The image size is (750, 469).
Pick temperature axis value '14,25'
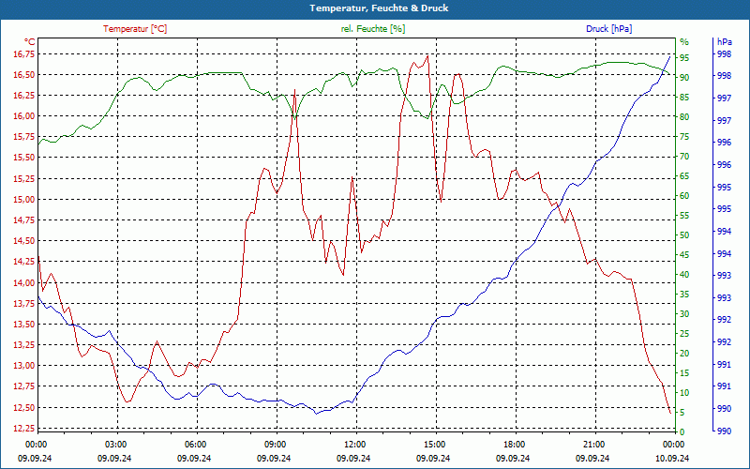pos(24,262)
